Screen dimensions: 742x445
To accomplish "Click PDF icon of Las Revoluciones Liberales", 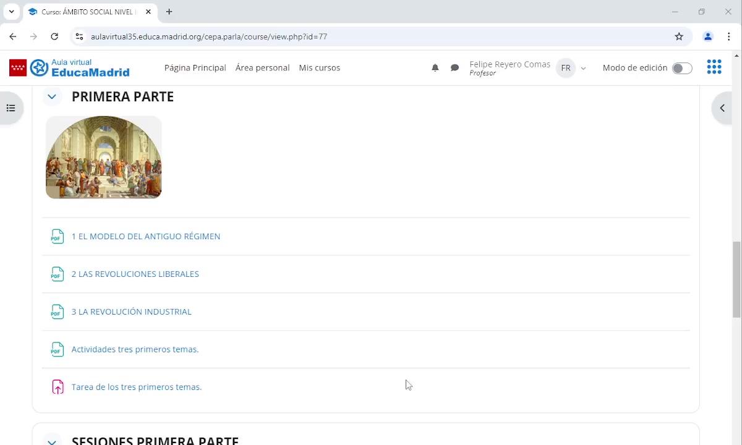I will tap(57, 274).
